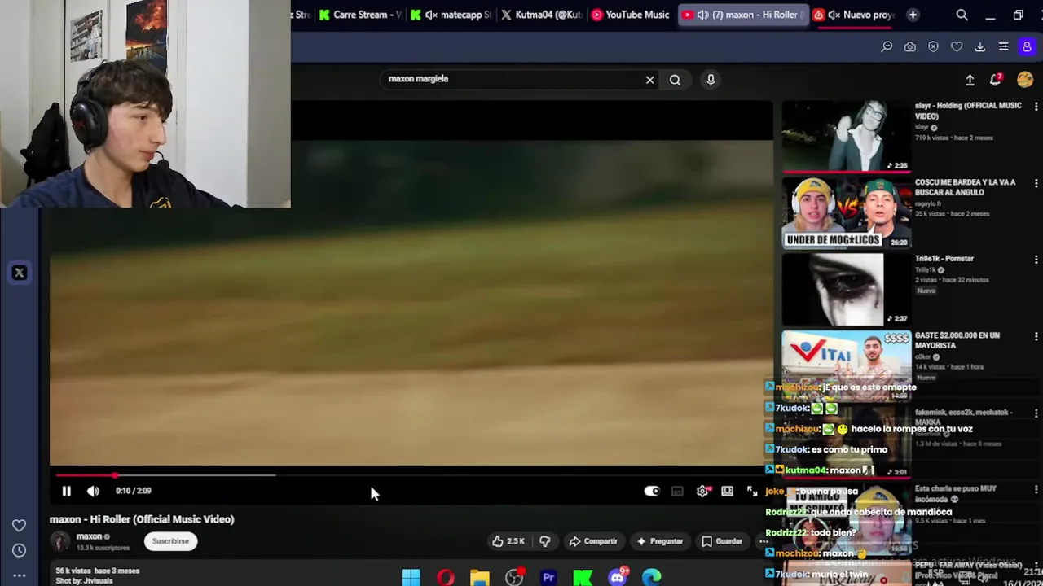Open video player settings gear

702,491
